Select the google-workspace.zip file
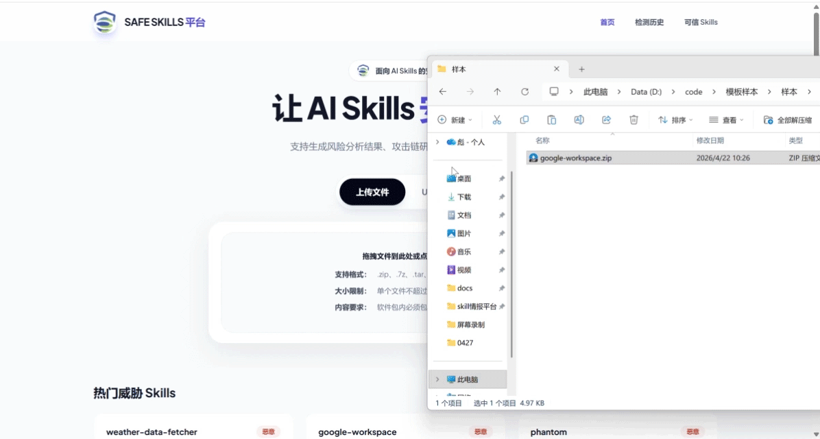 575,158
